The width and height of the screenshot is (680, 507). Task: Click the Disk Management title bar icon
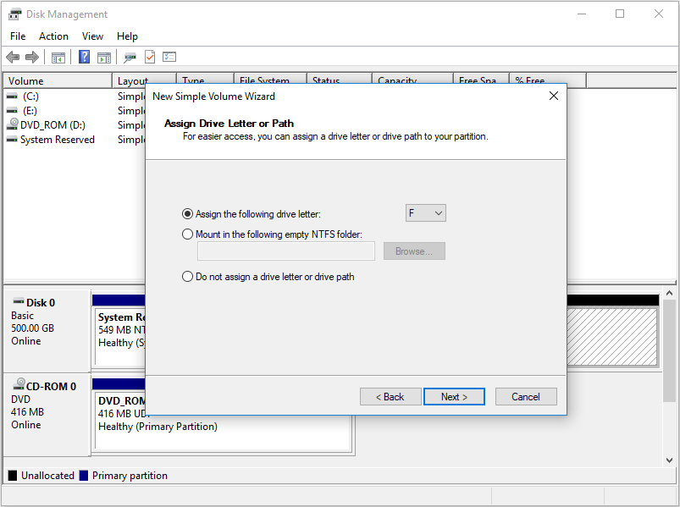(14, 14)
